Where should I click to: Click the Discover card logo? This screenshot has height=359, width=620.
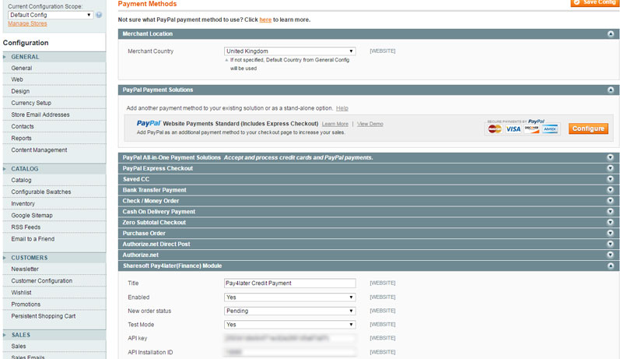532,129
